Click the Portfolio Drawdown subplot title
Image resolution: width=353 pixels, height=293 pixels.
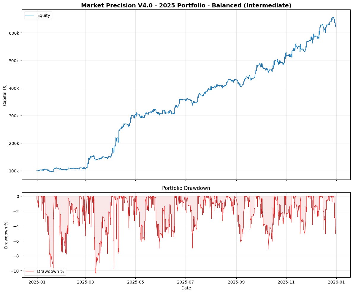[186, 188]
